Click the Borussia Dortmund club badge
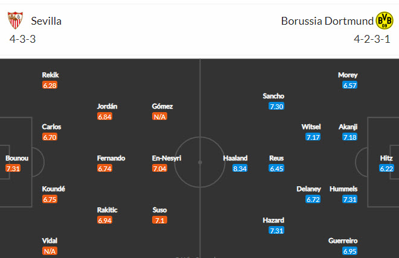Viewport: 399px width, 258px height. pos(384,20)
